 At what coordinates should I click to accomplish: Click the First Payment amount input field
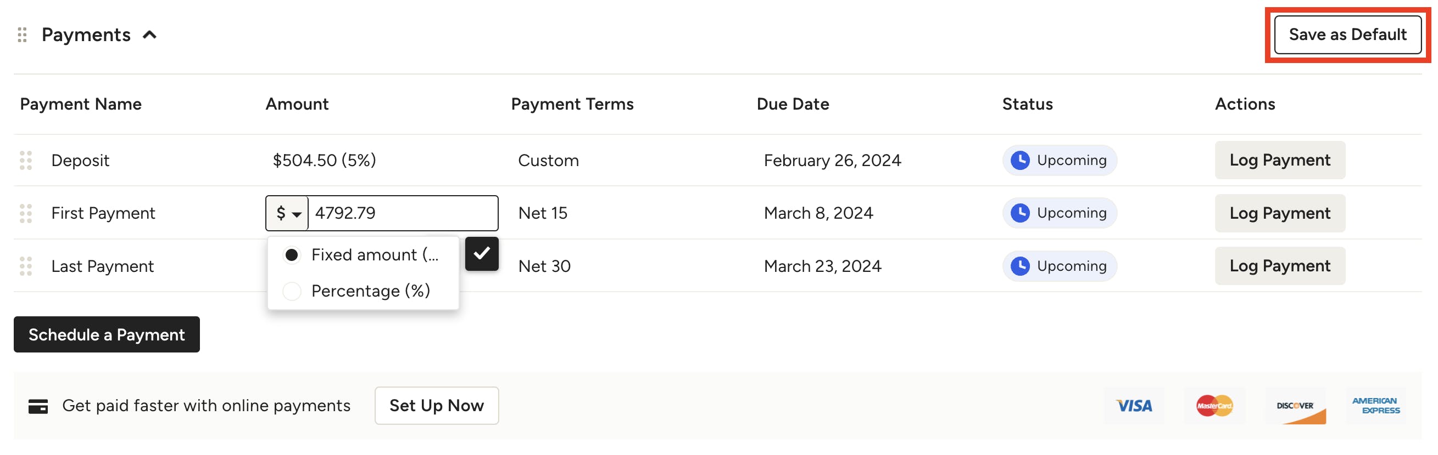[402, 213]
